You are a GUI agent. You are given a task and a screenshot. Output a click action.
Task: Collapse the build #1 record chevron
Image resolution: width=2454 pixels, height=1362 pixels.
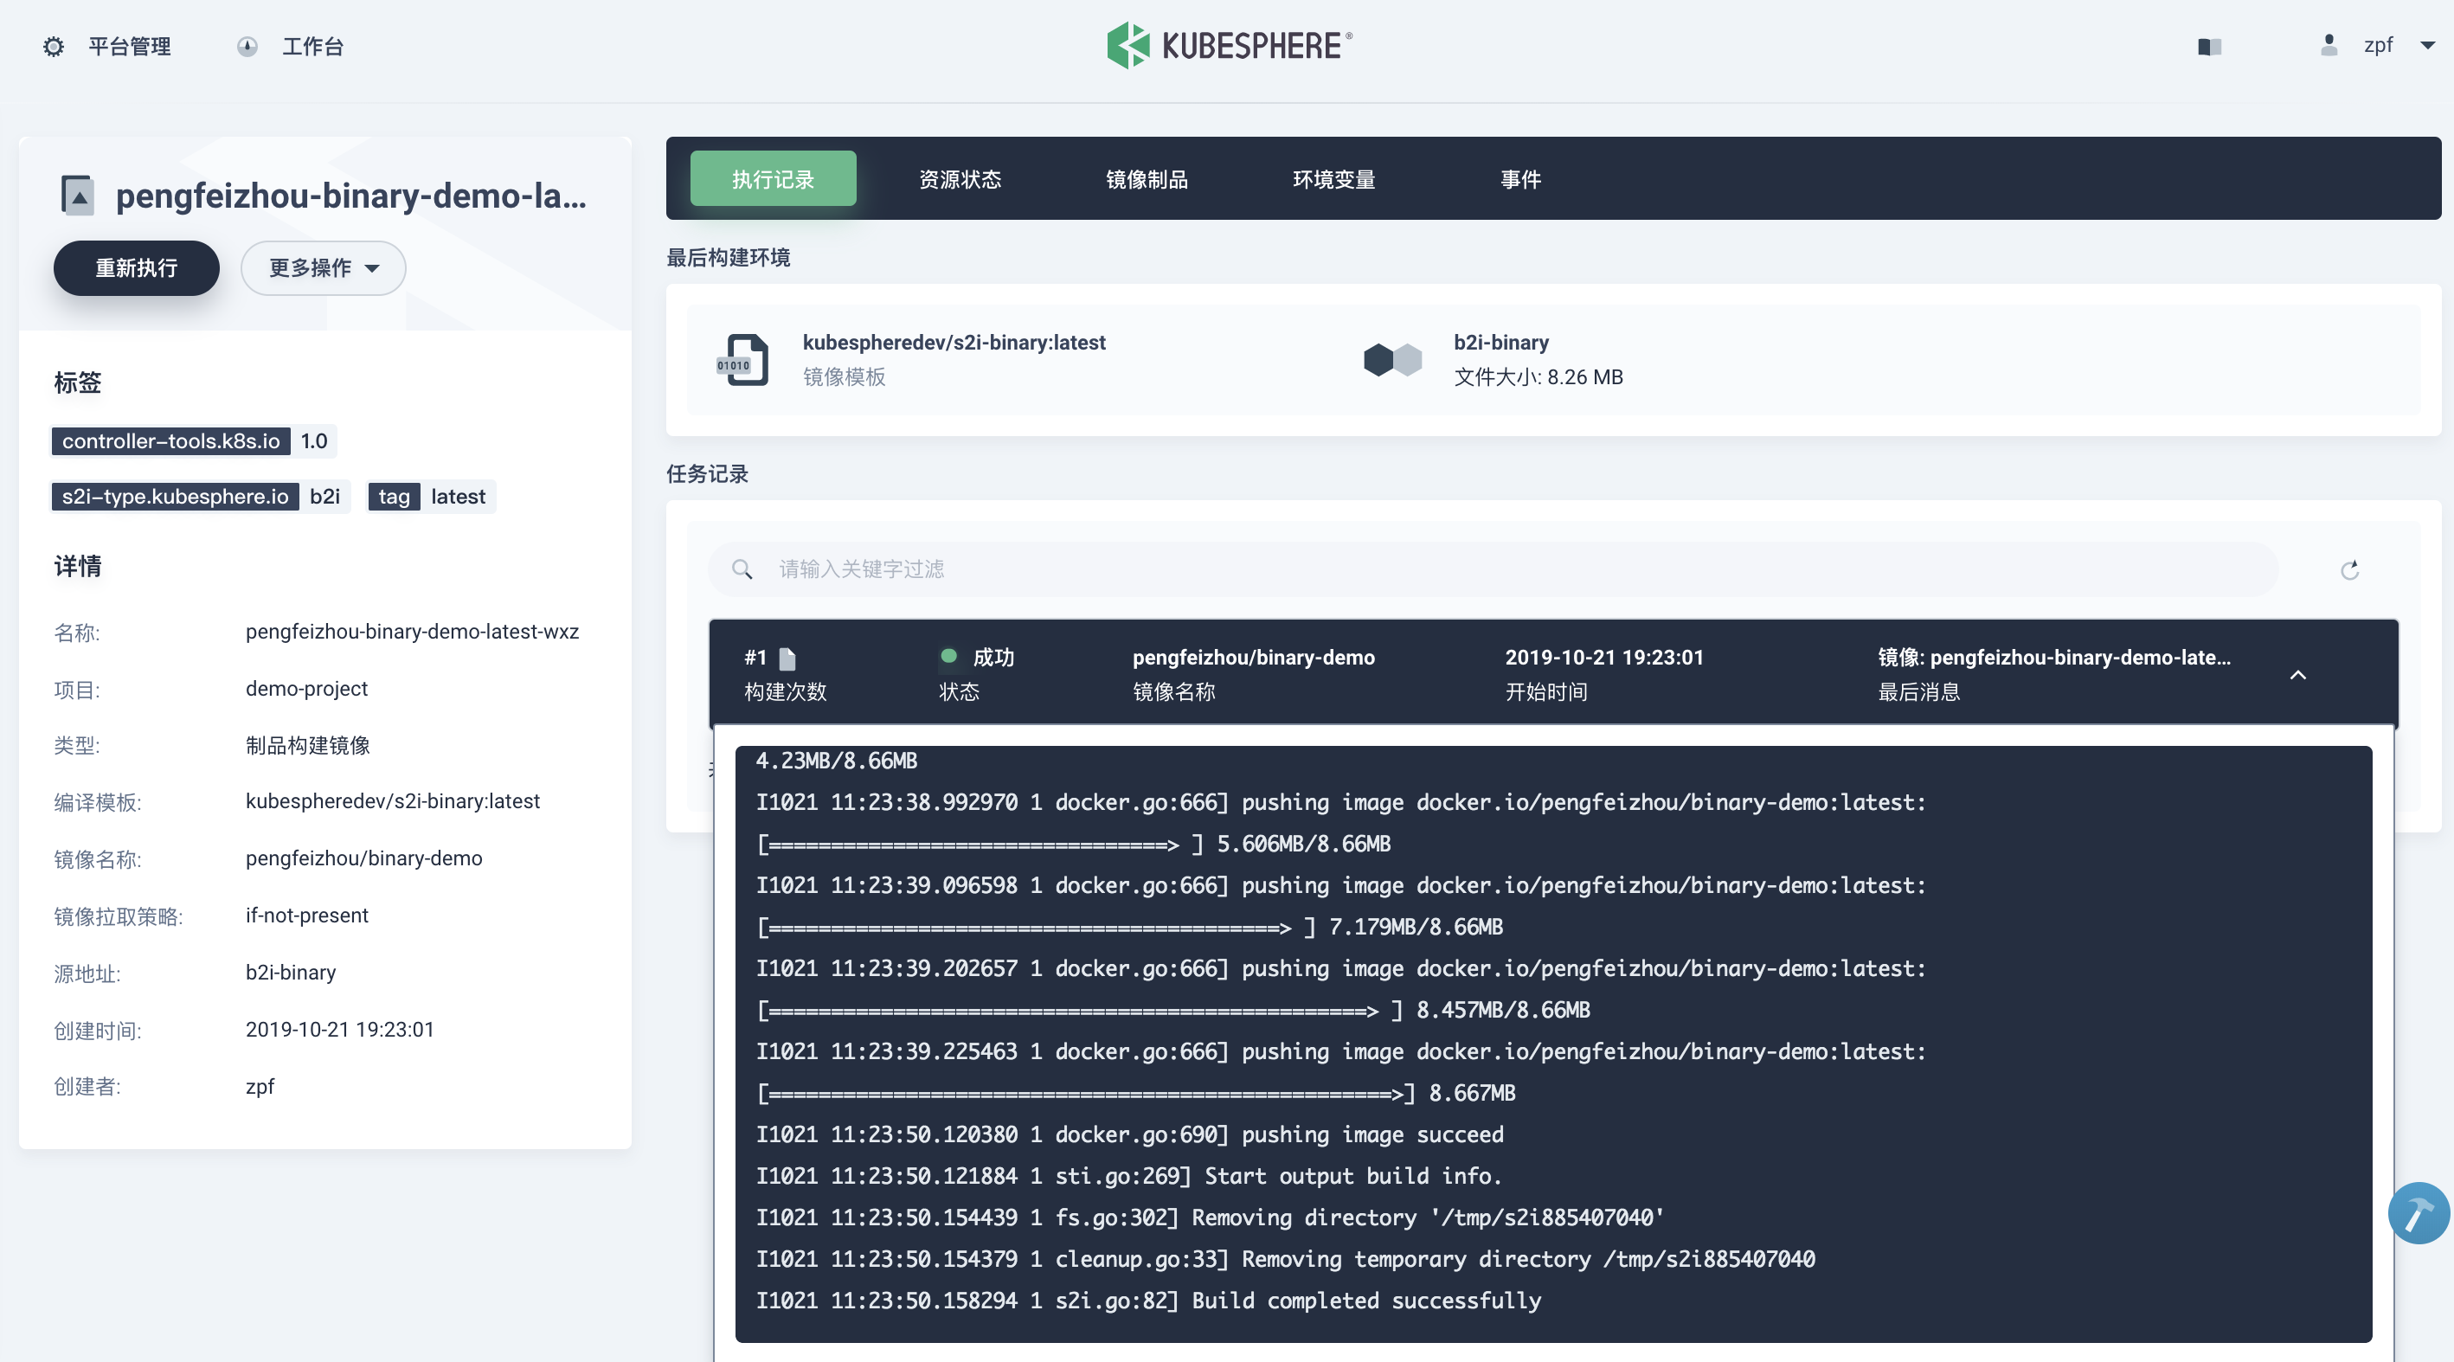[x=2297, y=674]
